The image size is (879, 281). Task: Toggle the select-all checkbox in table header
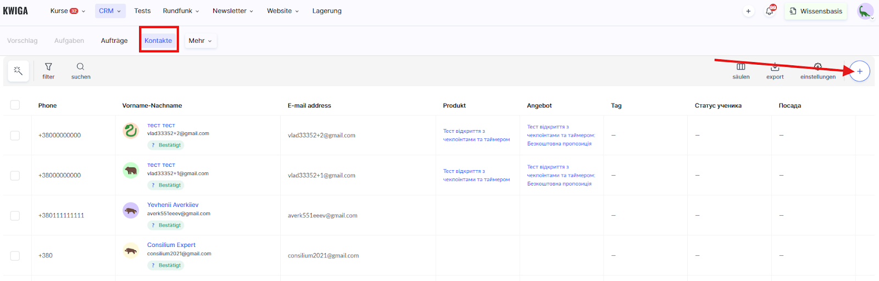[x=15, y=105]
